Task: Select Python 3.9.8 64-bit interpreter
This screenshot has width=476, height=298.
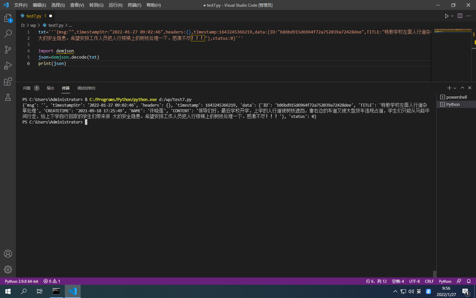Action: (21, 281)
